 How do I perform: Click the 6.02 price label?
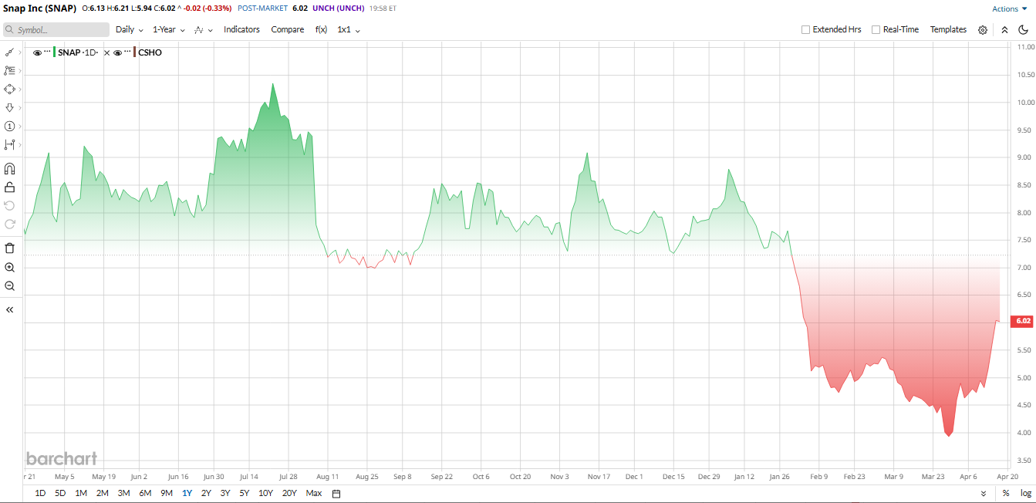(x=1023, y=321)
